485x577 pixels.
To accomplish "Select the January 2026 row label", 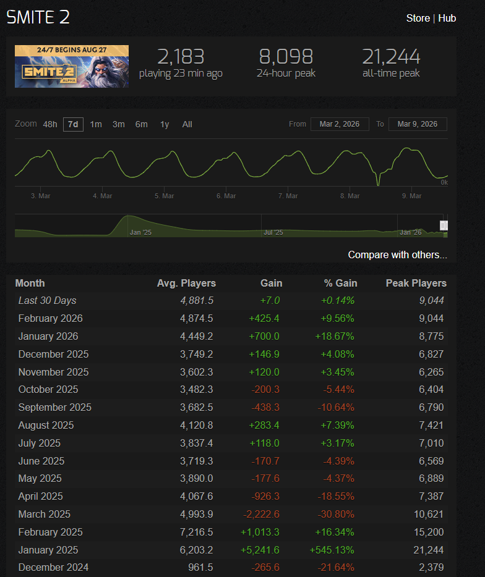I will [x=48, y=336].
